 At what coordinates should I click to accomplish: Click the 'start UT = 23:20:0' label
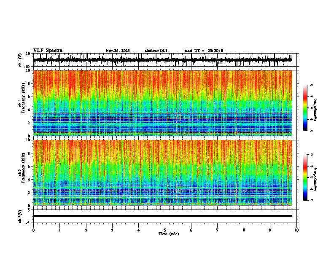204,51
